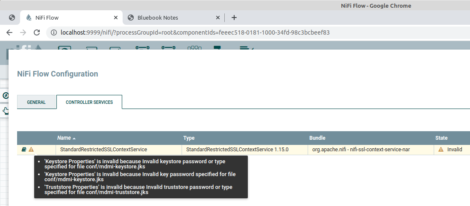
Task: Click the validation warning icon beside the book
Action: click(x=31, y=149)
